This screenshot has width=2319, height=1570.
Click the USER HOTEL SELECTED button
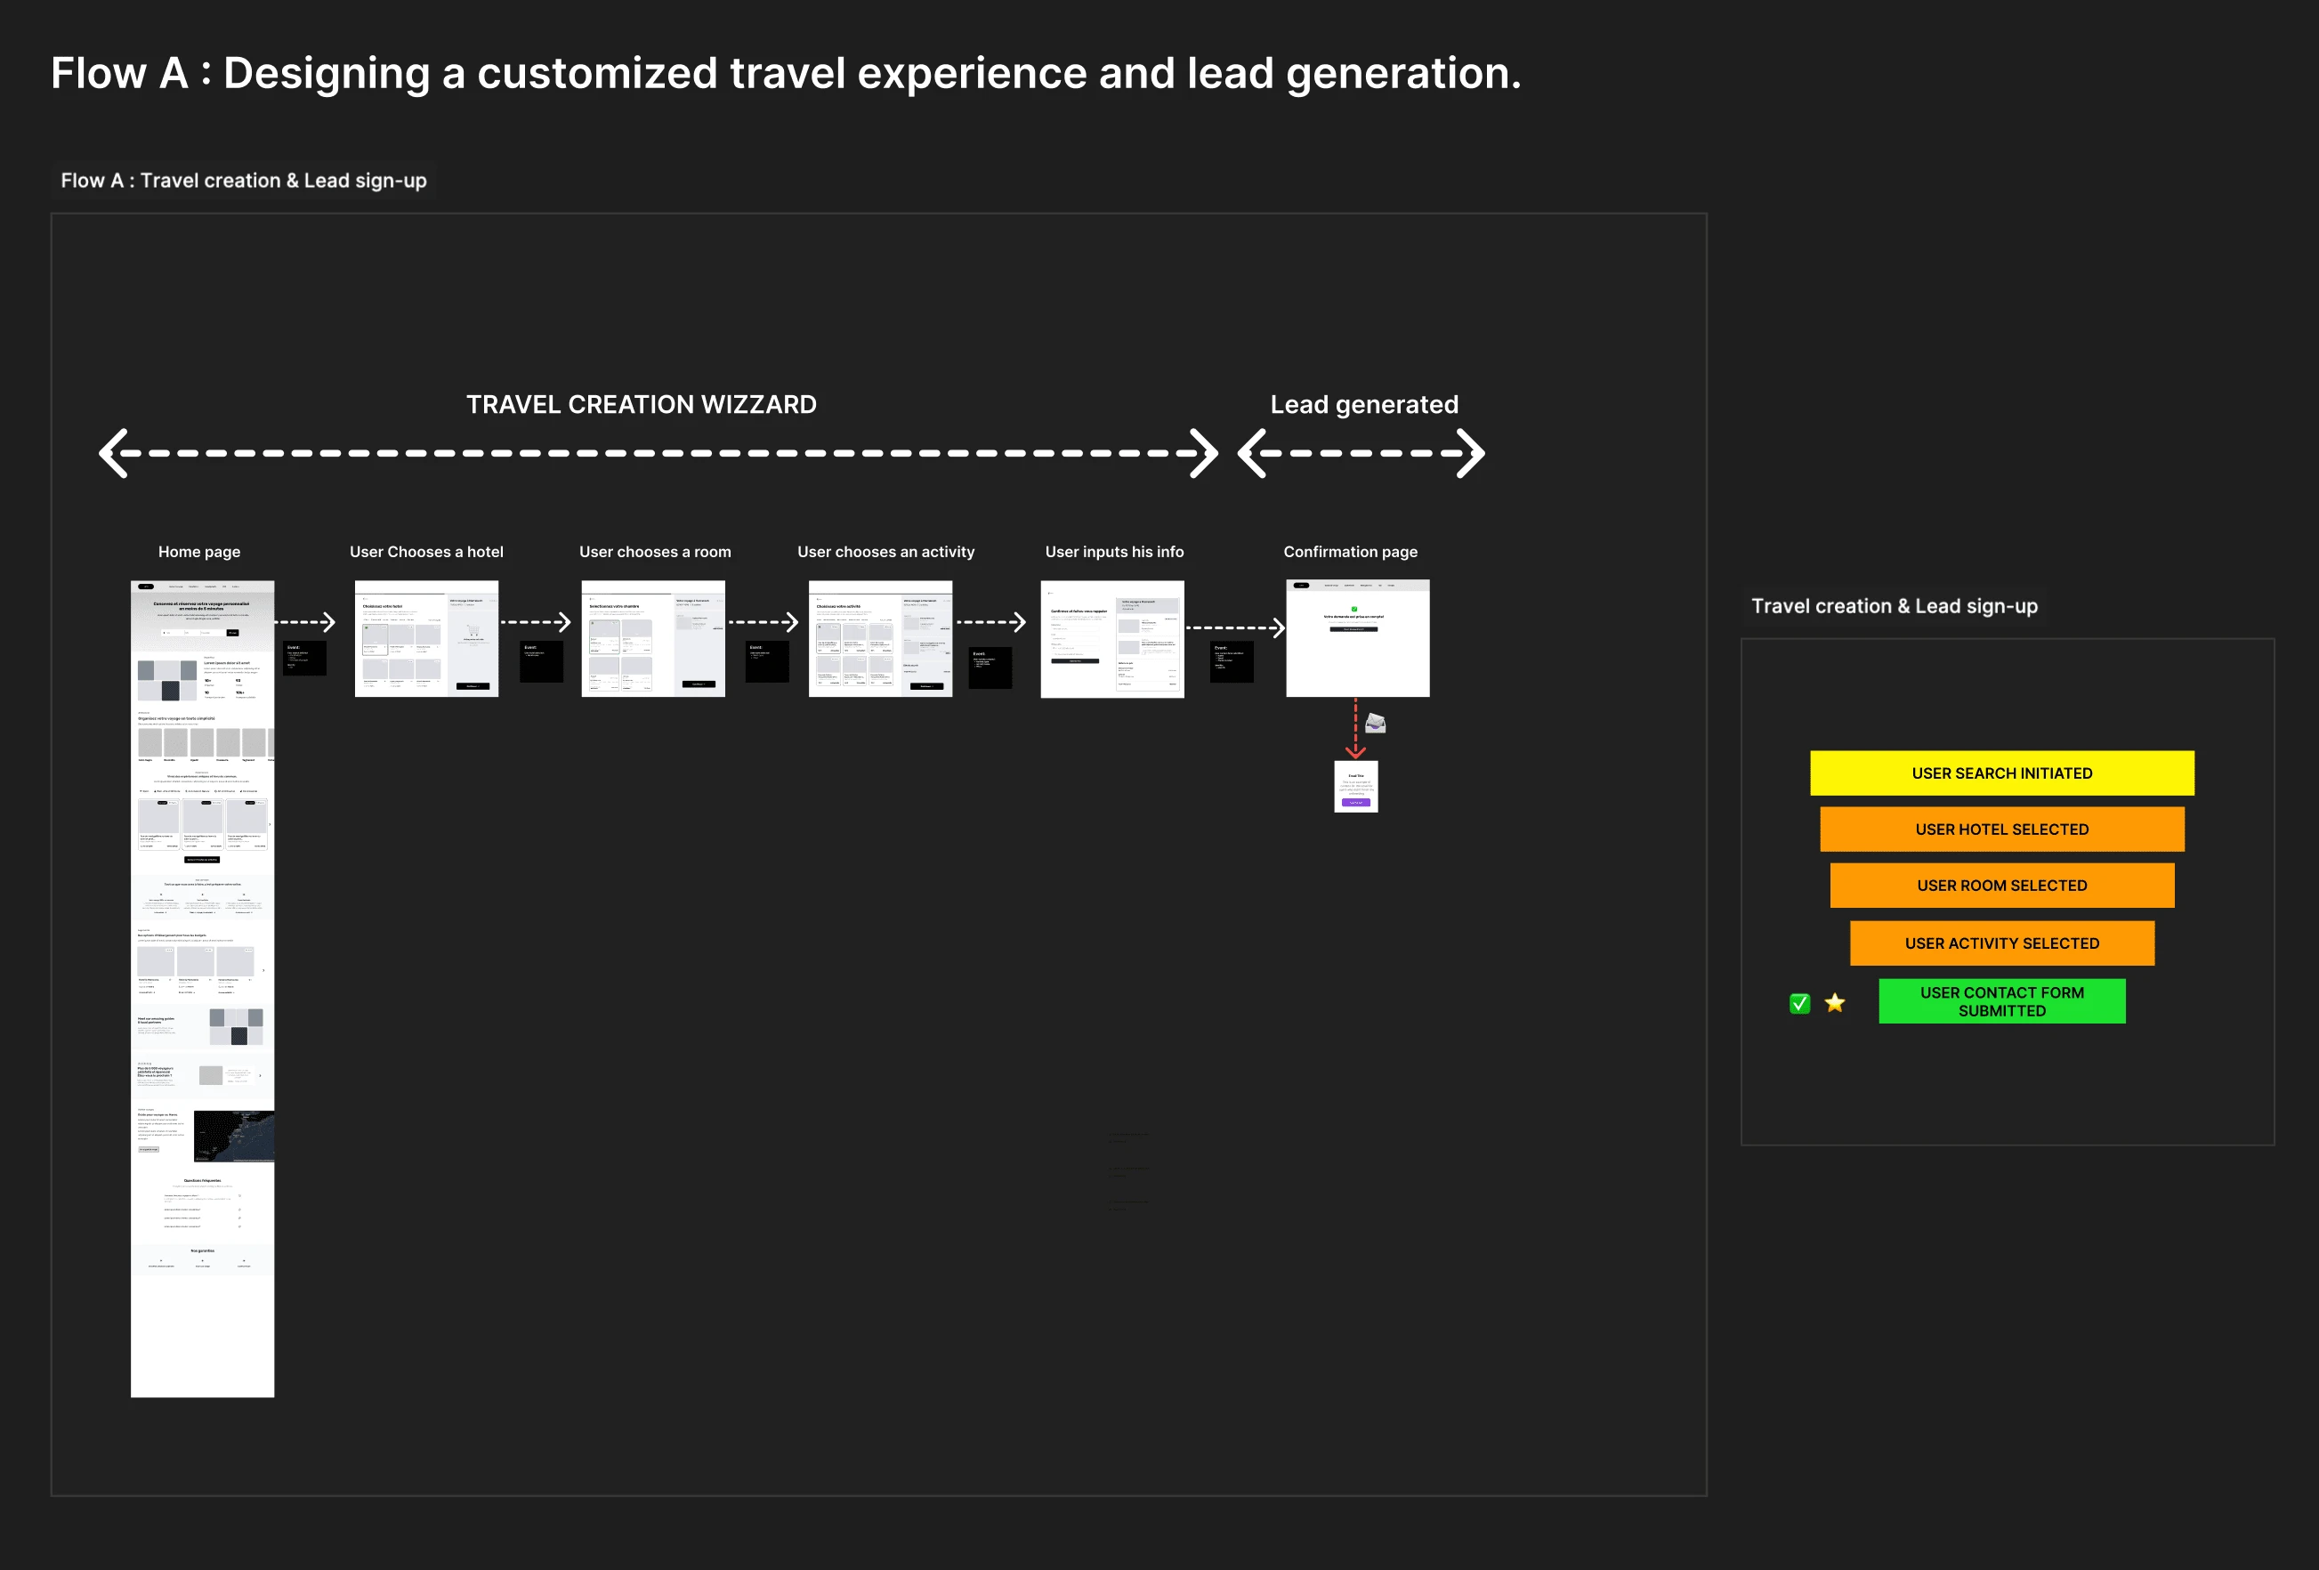(2002, 829)
